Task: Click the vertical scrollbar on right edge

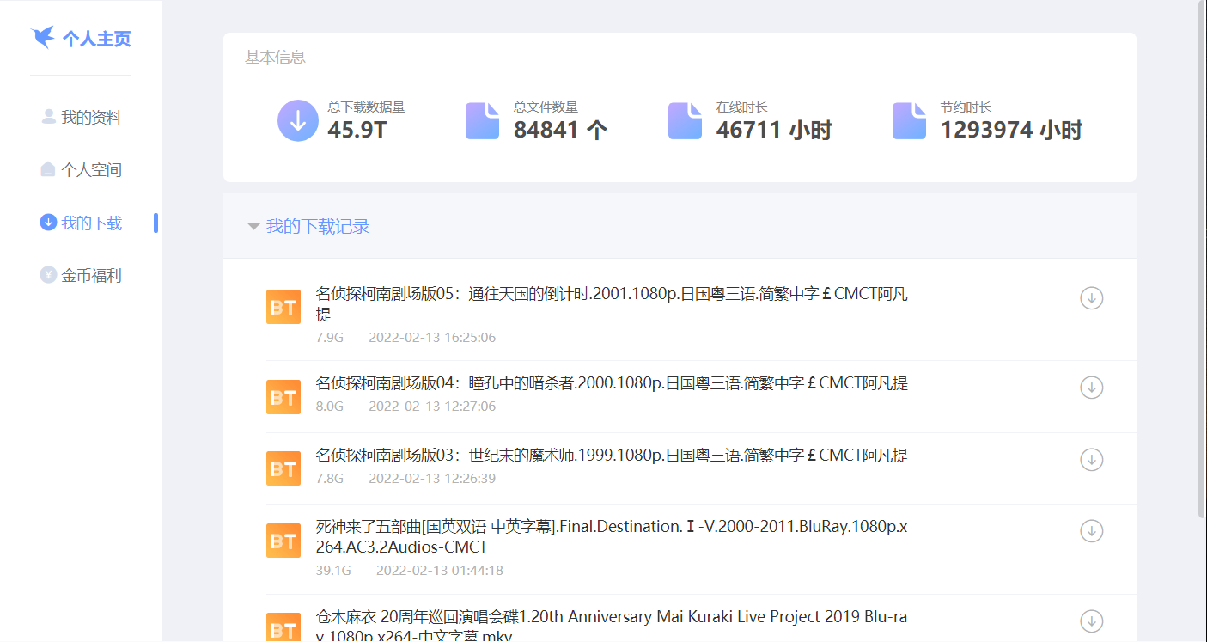Action: click(1200, 258)
